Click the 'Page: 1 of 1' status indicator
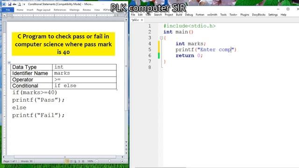Image resolution: width=299 pixels, height=168 pixels. pos(10,161)
